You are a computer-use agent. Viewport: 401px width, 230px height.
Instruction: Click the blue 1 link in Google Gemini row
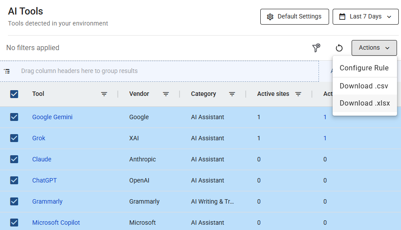pos(325,117)
